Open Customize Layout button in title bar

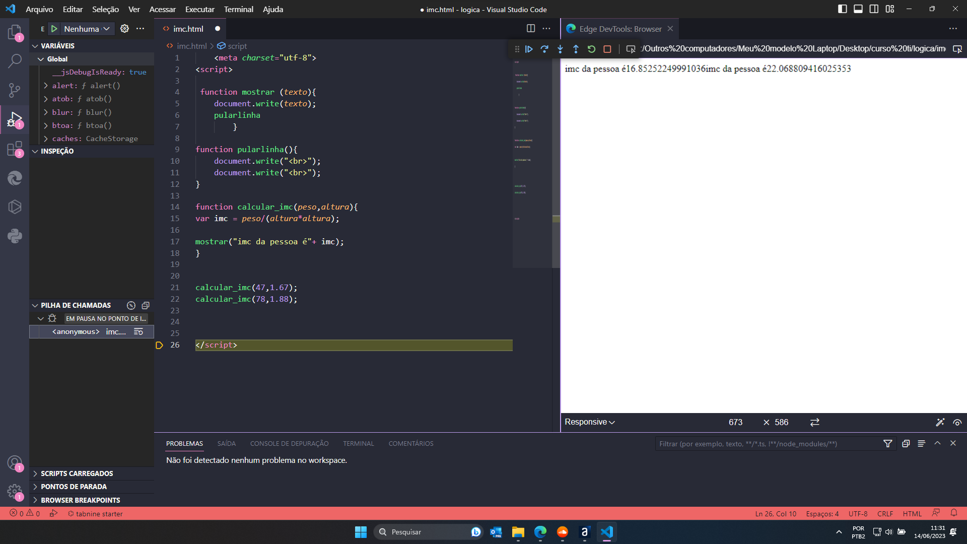pos(890,9)
